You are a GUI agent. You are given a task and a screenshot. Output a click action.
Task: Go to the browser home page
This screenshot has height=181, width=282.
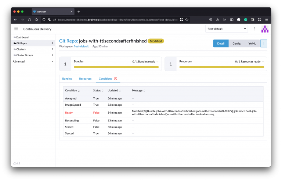[36, 20]
